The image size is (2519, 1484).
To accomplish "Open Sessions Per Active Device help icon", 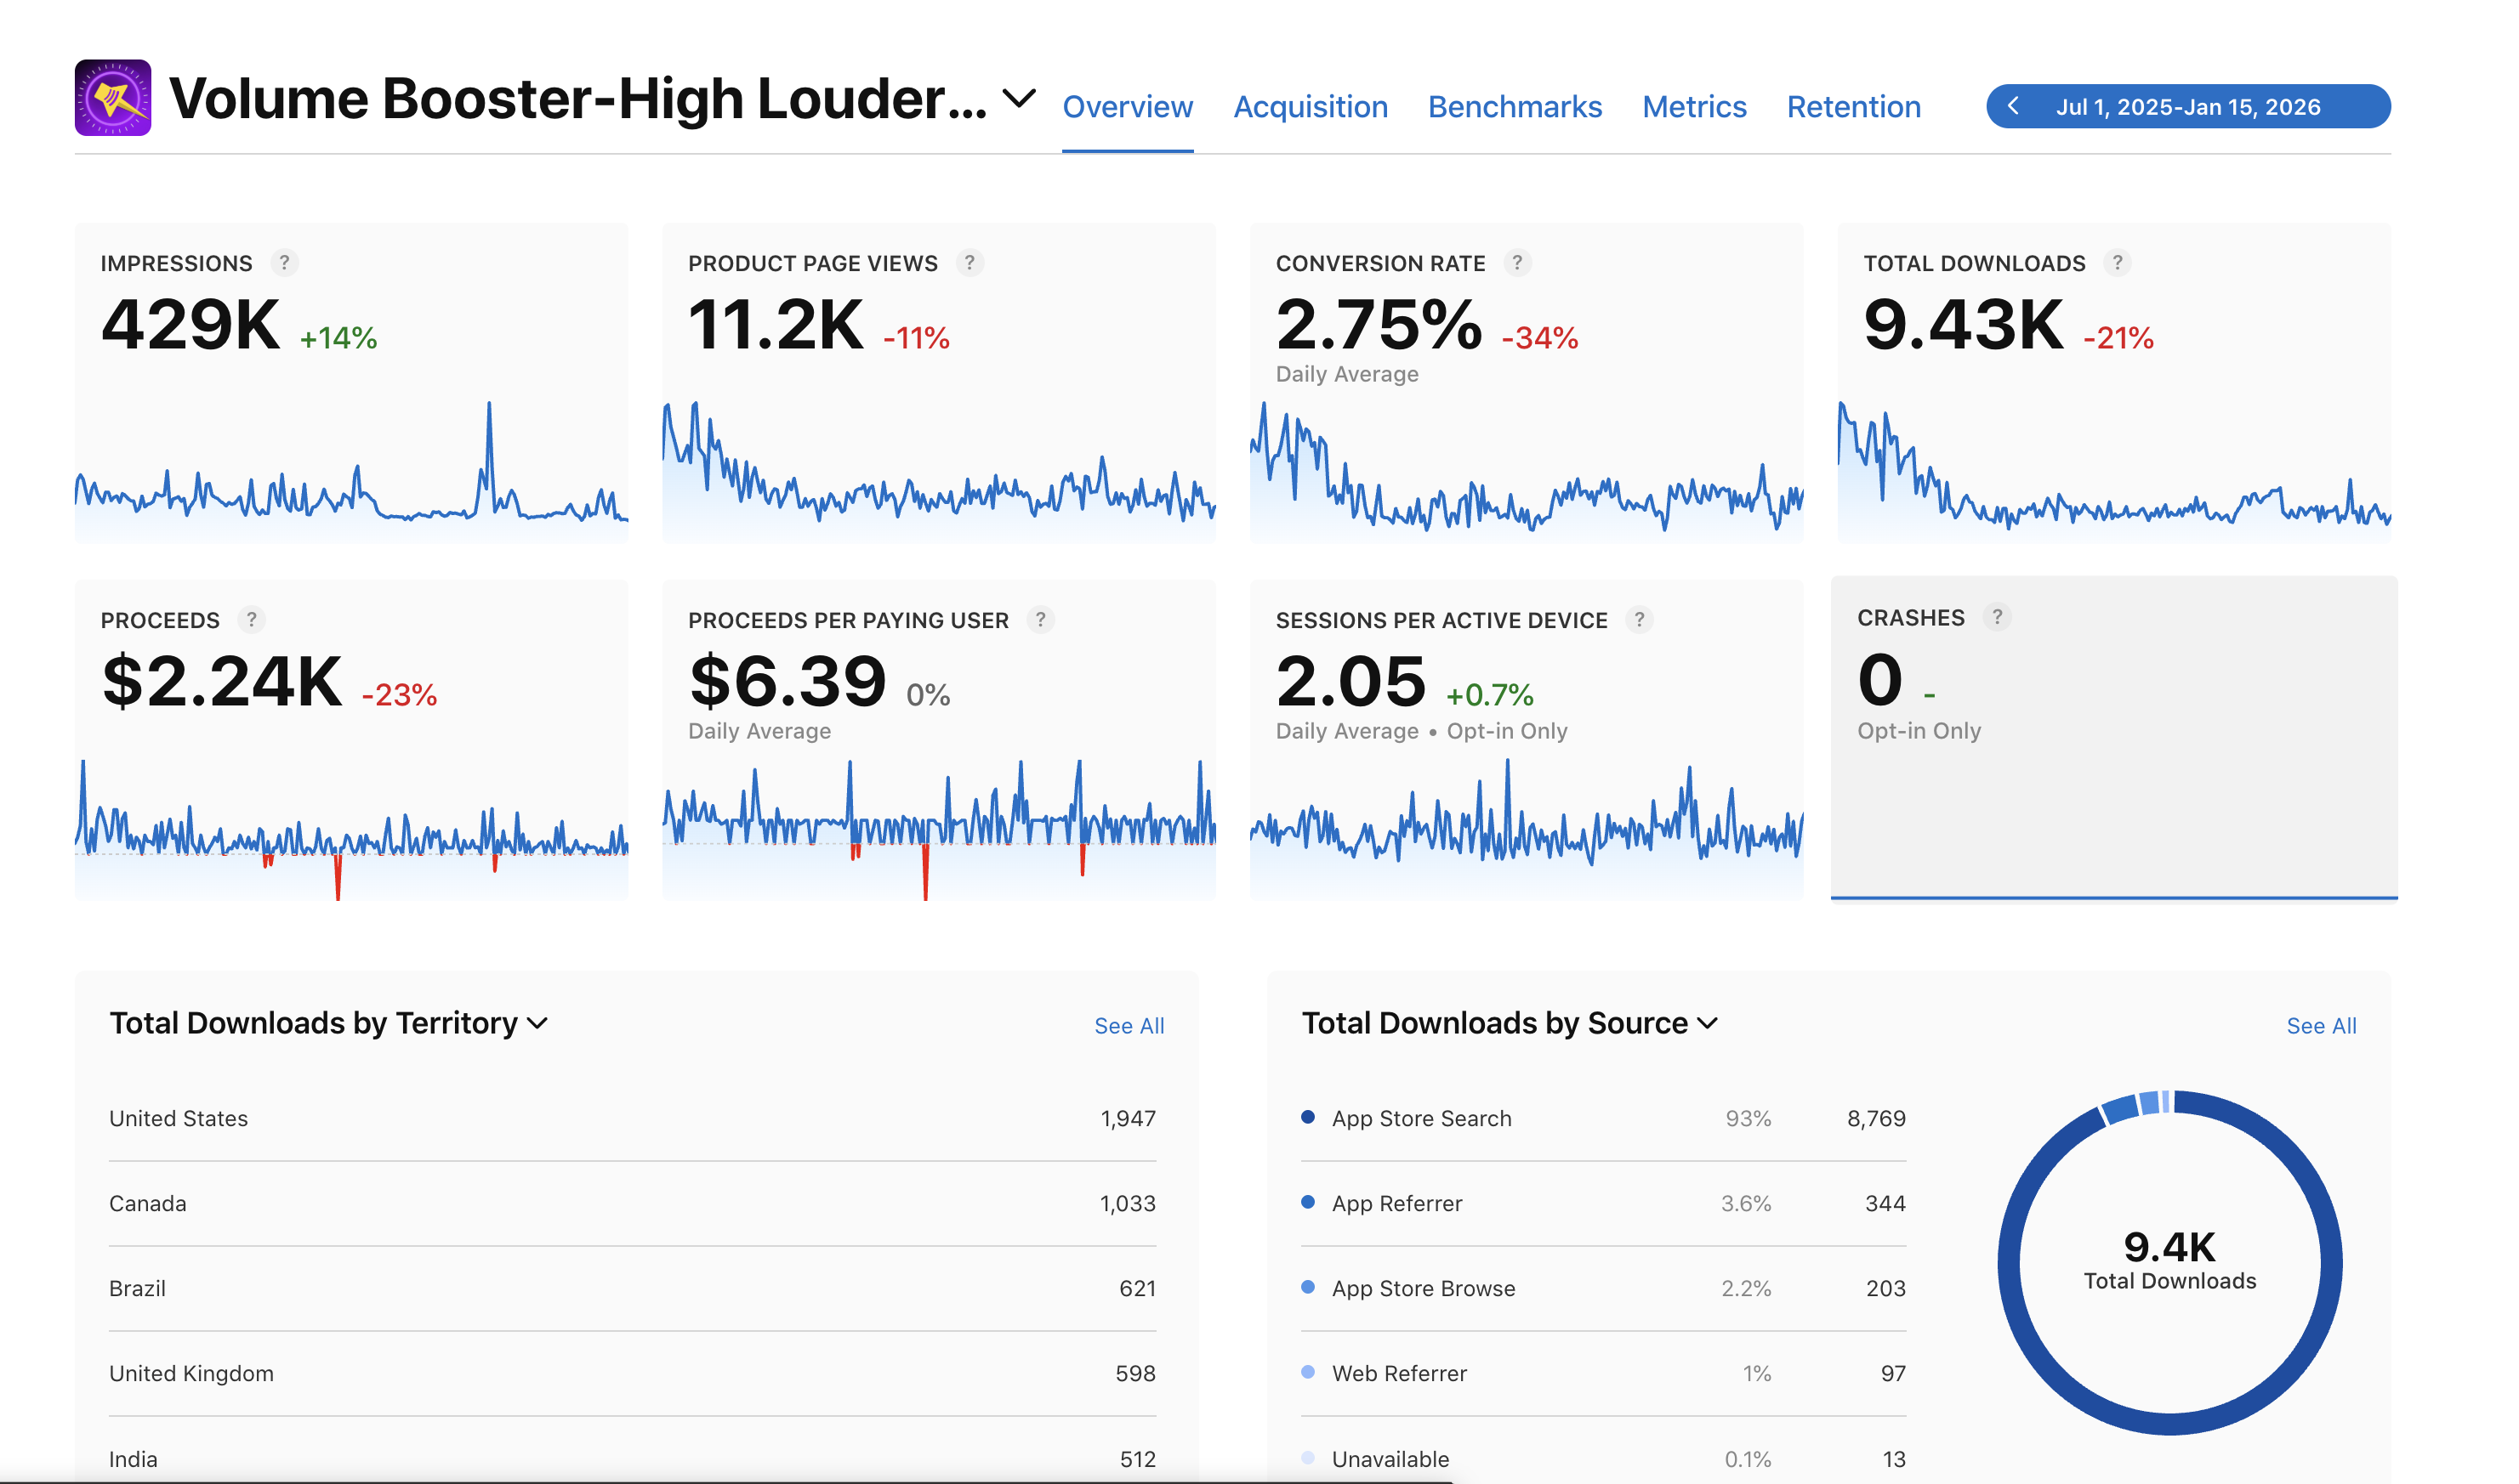I will 1639,620.
